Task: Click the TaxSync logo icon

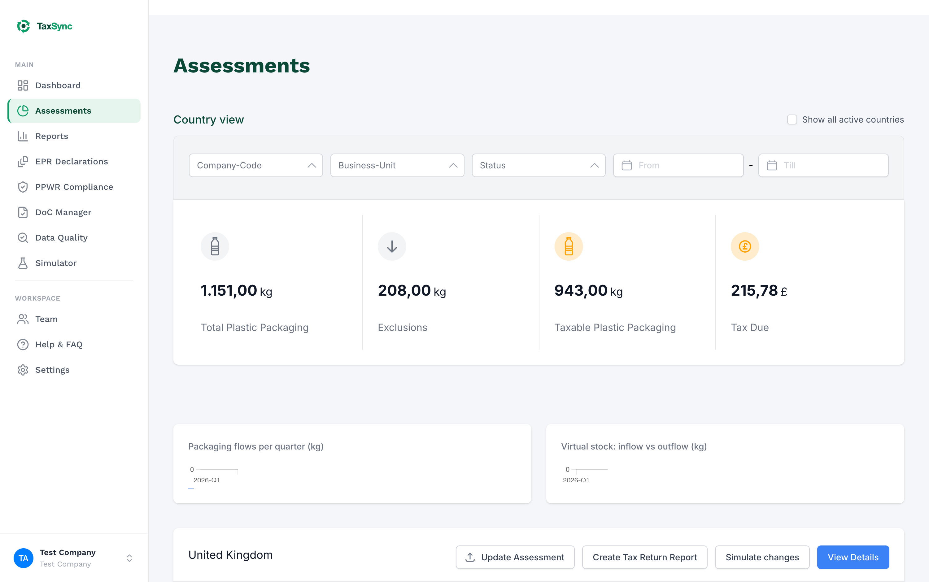Action: 24,26
